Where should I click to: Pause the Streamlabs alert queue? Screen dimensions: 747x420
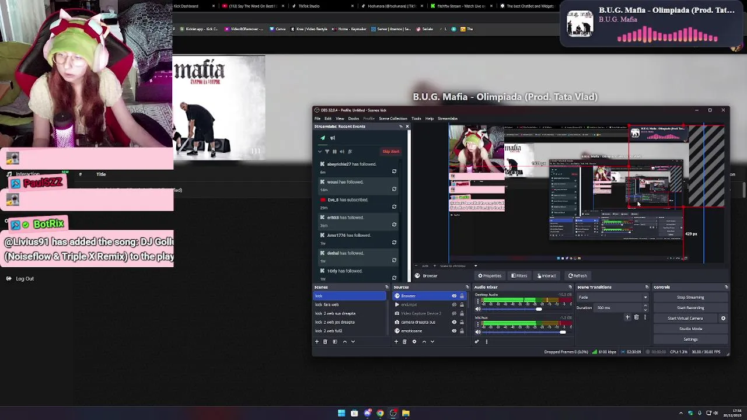click(x=334, y=152)
